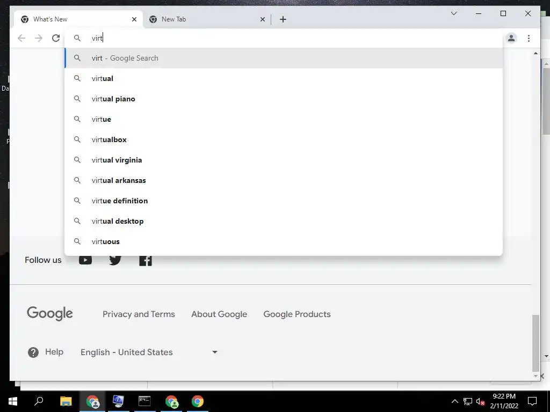
Task: Choose the 'virtual' suggestion
Action: click(x=284, y=78)
